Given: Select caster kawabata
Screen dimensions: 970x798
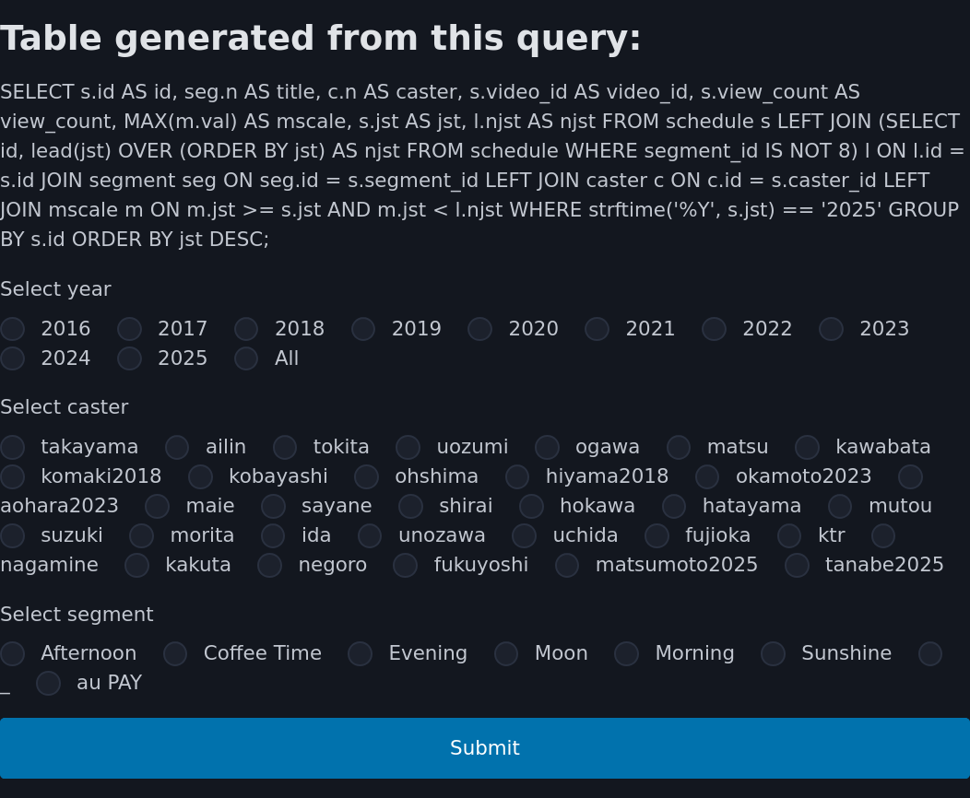Looking at the screenshot, I should tap(807, 447).
